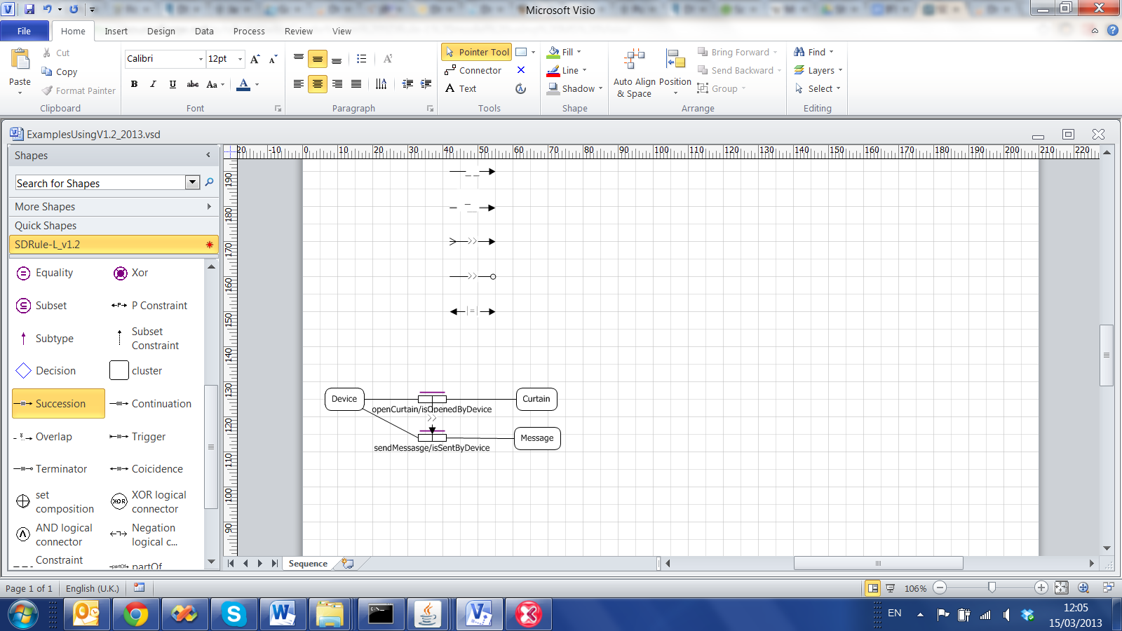Screen dimensions: 1122x631
Task: Click the font color swatch
Action: point(243,84)
